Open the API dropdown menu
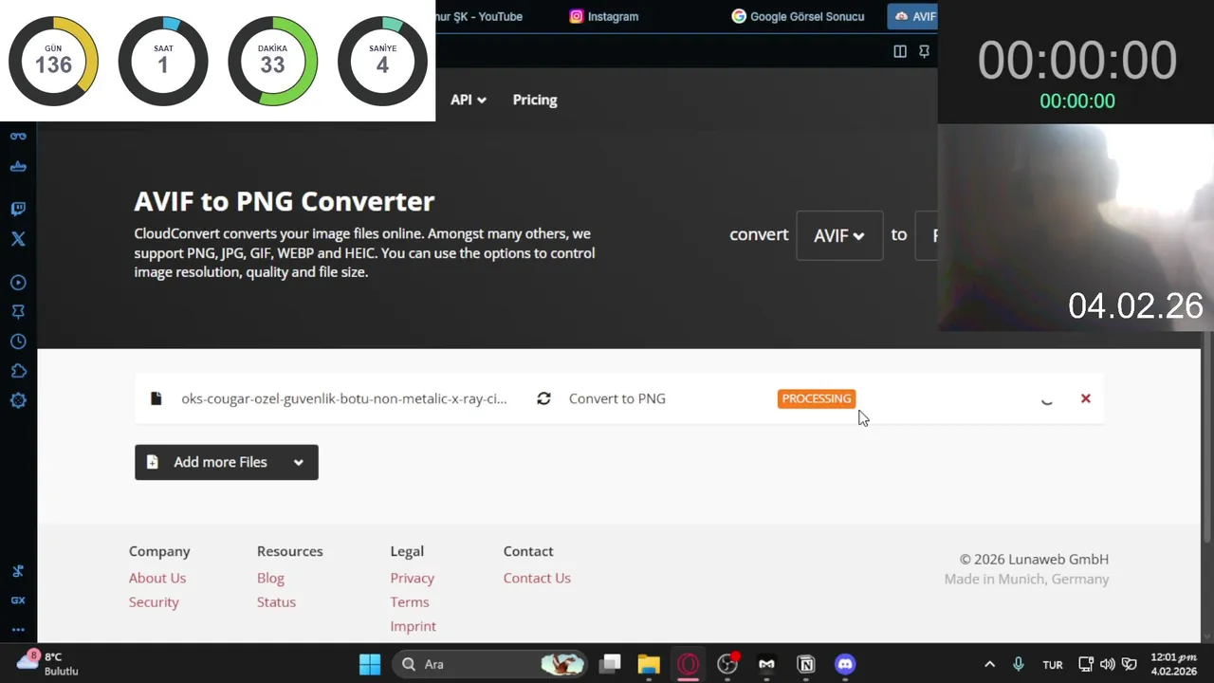The image size is (1214, 683). tap(469, 100)
